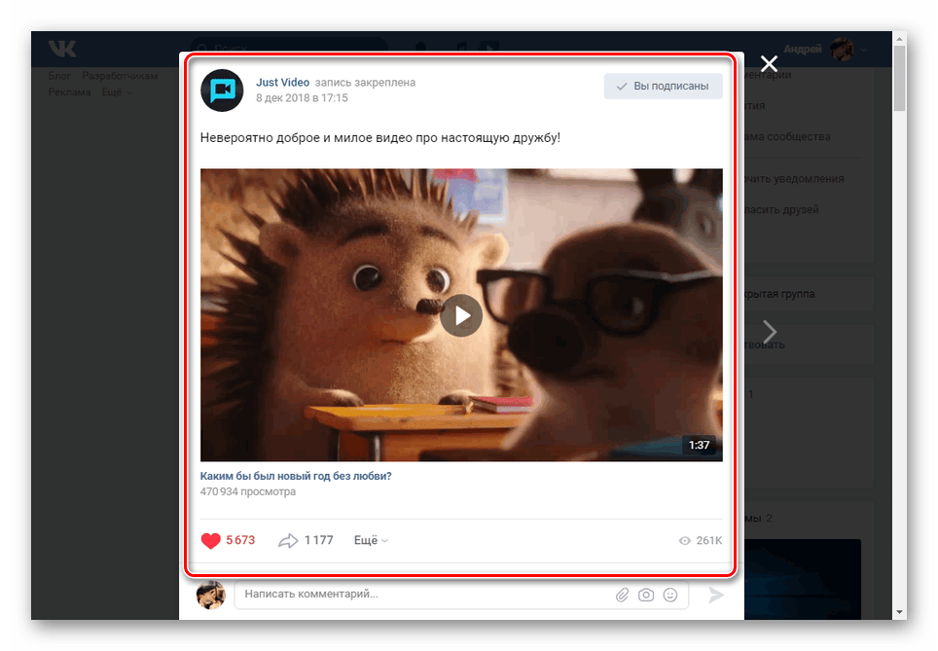The height and width of the screenshot is (651, 938).
Task: Share the post with the arrow icon
Action: click(x=288, y=540)
